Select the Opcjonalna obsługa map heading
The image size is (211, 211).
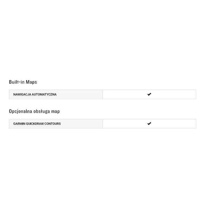pyautogui.click(x=34, y=111)
